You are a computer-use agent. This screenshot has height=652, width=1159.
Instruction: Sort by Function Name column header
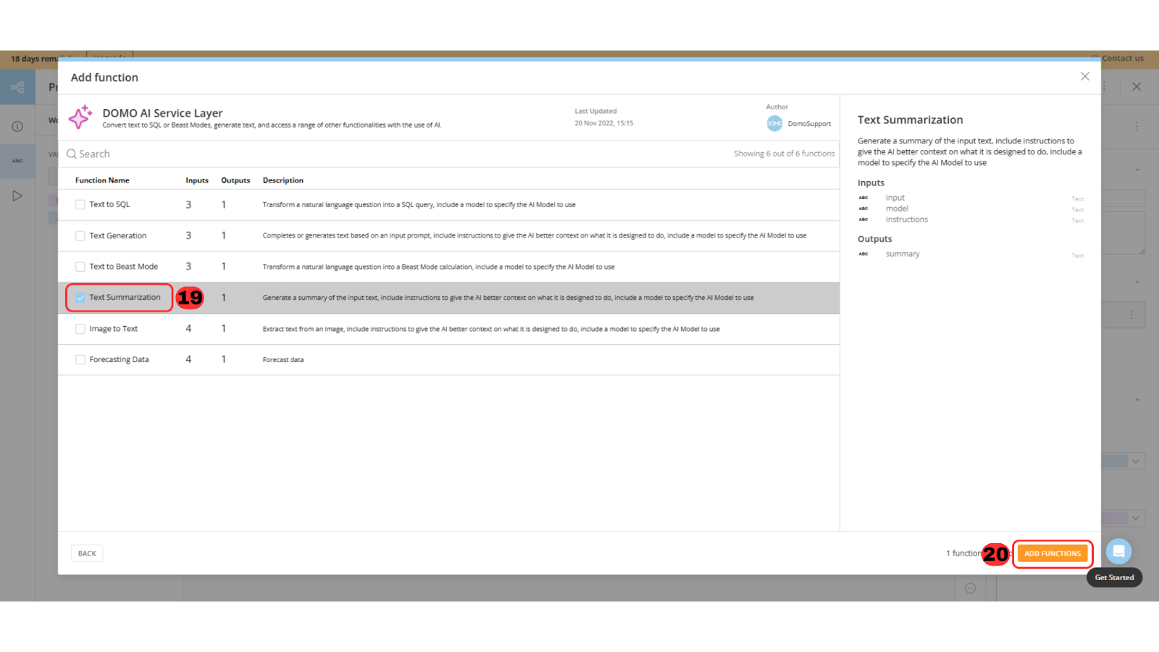point(102,180)
